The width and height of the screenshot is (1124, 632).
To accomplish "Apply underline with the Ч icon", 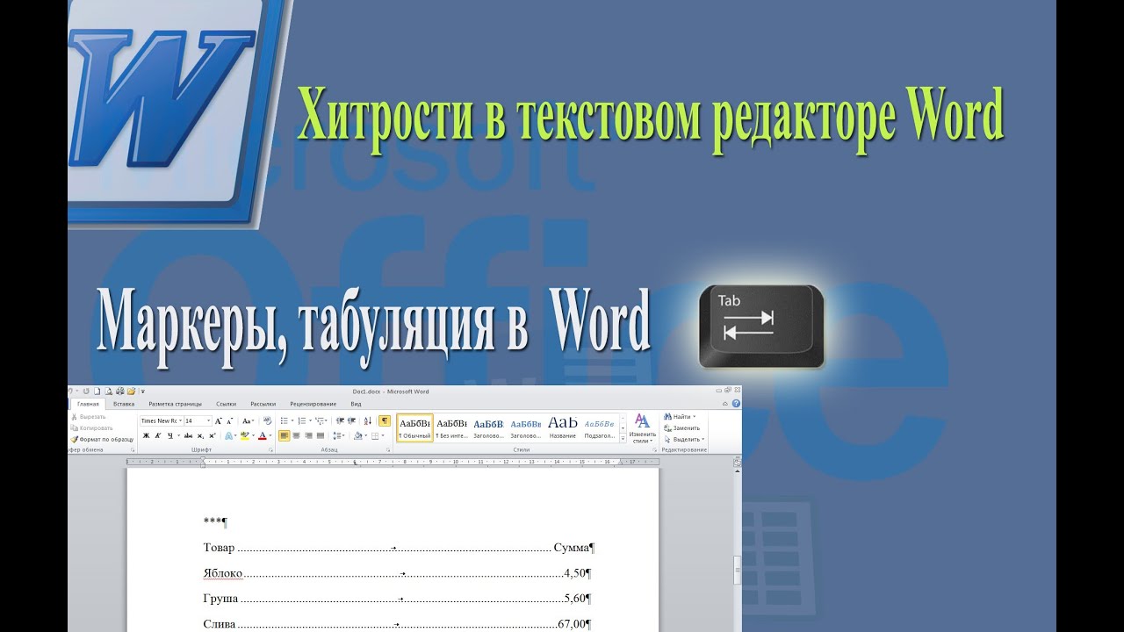I will 169,435.
